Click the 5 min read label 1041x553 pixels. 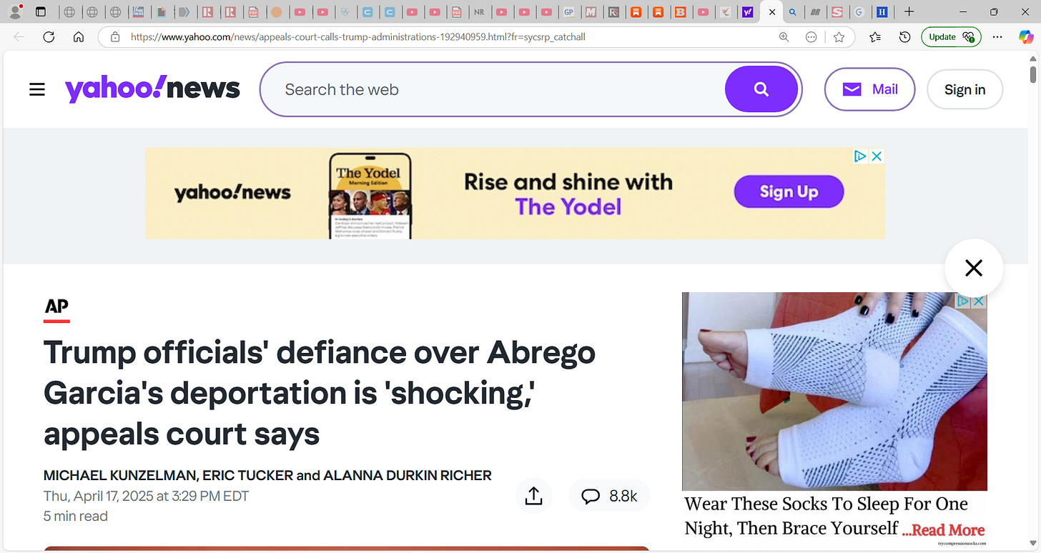tap(76, 516)
